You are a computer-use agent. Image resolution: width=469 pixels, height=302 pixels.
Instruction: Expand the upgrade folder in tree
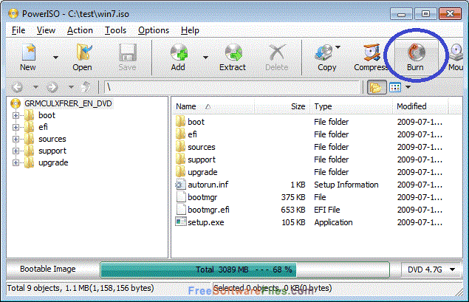tap(16, 163)
